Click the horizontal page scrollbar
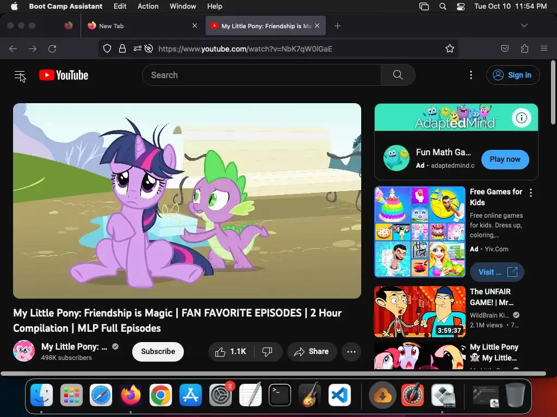This screenshot has width=557, height=417. (273, 374)
